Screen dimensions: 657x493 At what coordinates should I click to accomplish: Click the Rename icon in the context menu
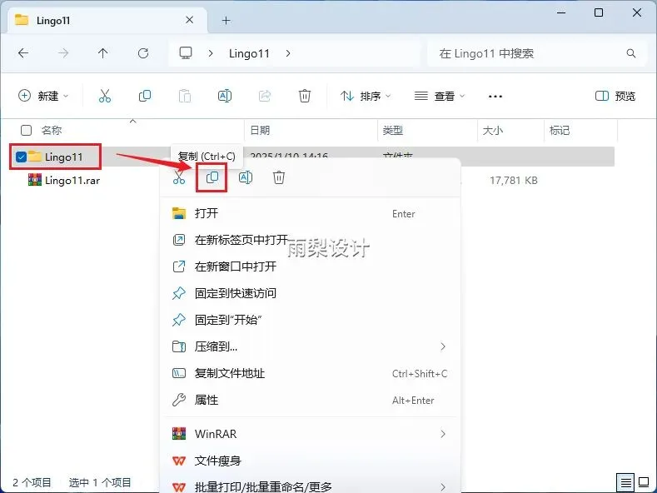246,177
